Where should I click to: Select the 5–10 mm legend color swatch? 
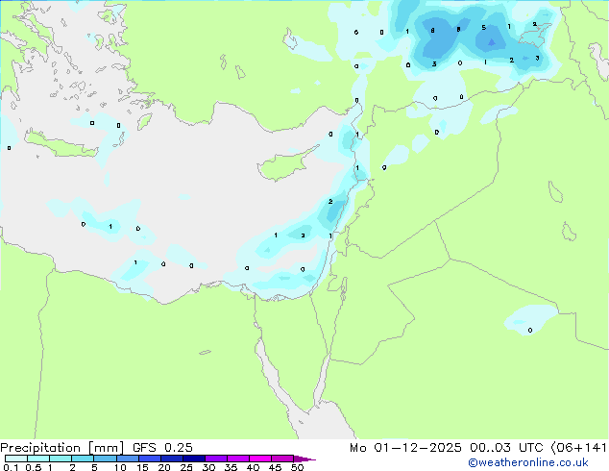[x=105, y=459]
